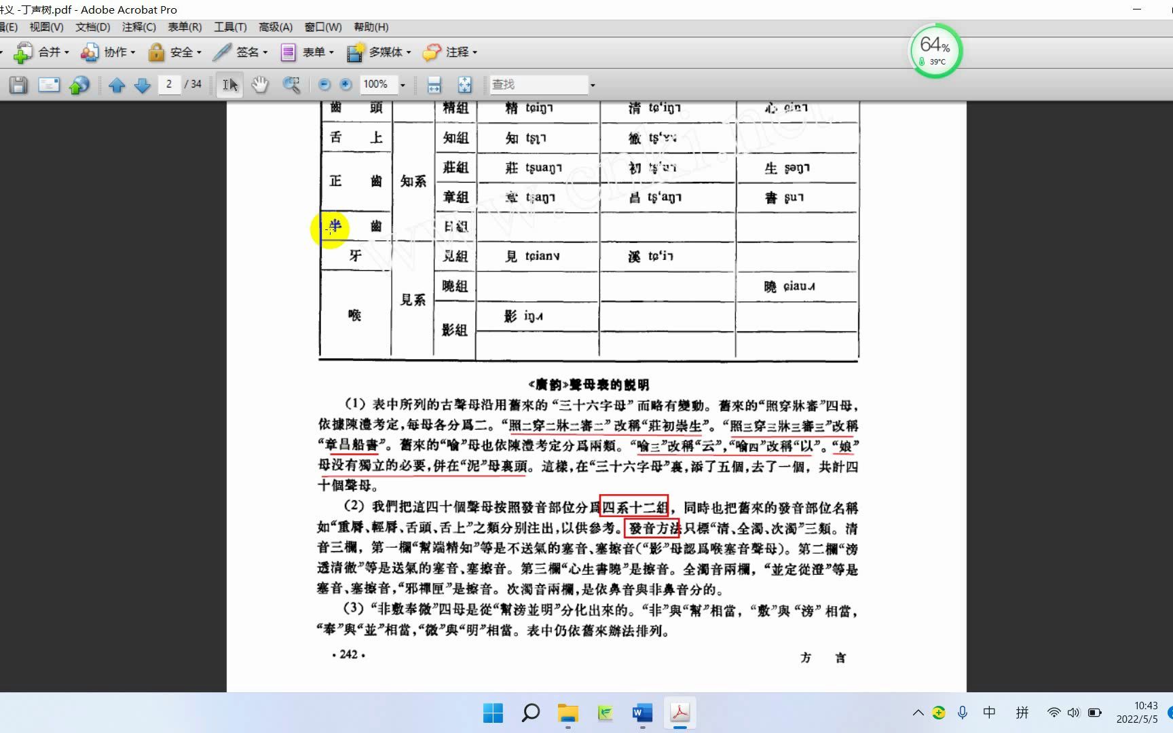
Task: Click the page number field
Action: [169, 84]
